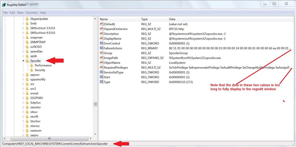Click the ServiceSidType DWORD icon
Image resolution: width=296 pixels, height=147 pixels.
(x=101, y=72)
